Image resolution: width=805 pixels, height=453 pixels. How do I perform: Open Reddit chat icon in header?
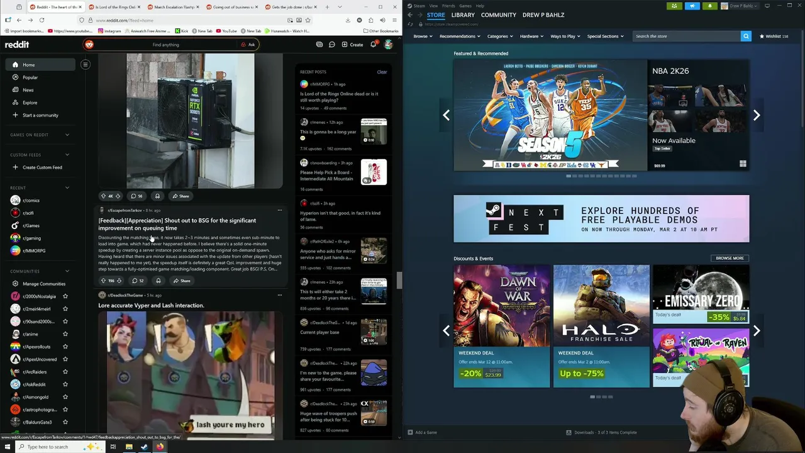(331, 45)
